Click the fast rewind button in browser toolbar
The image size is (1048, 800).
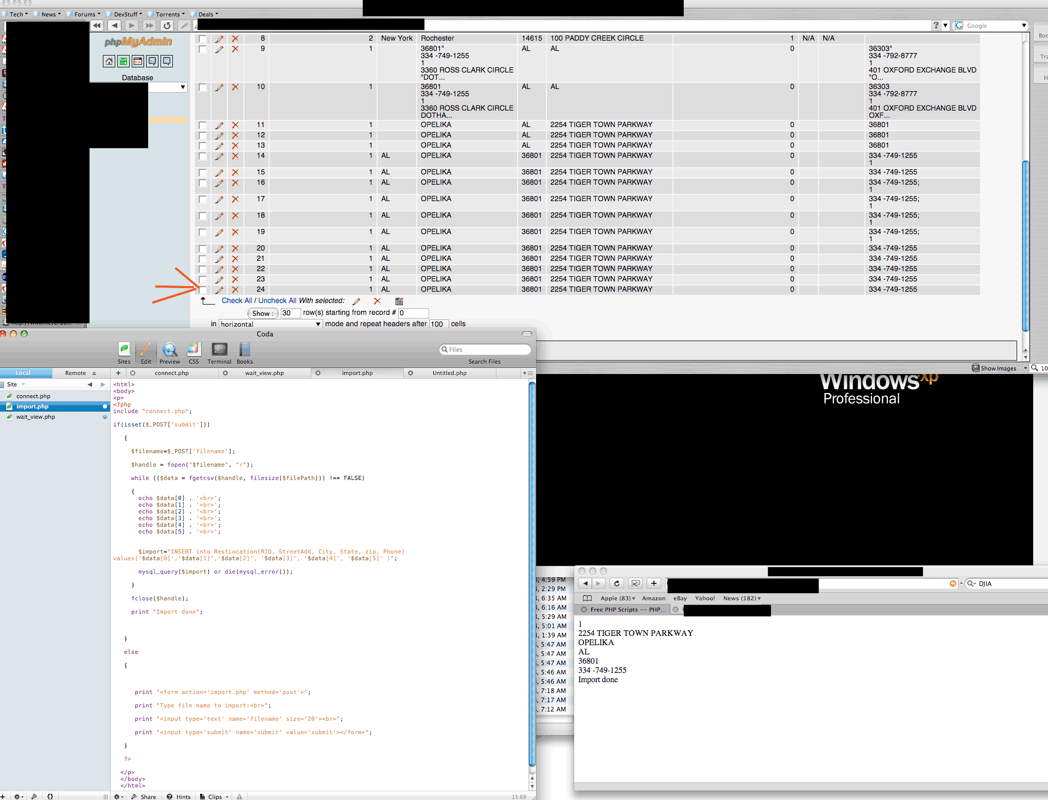click(97, 25)
